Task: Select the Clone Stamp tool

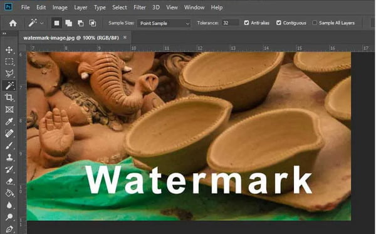Action: pos(9,158)
